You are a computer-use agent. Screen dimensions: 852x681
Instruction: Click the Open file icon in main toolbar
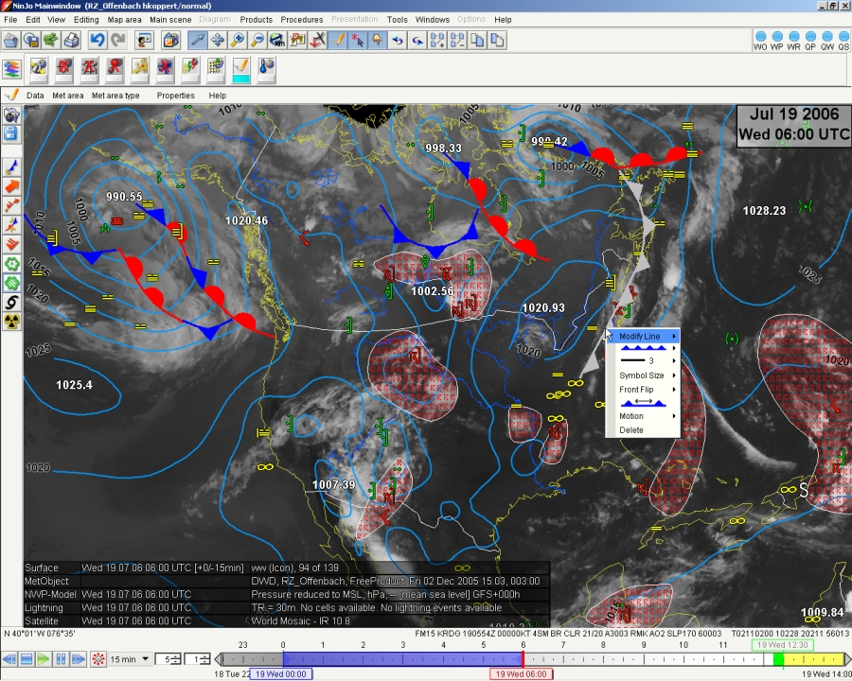click(10, 40)
